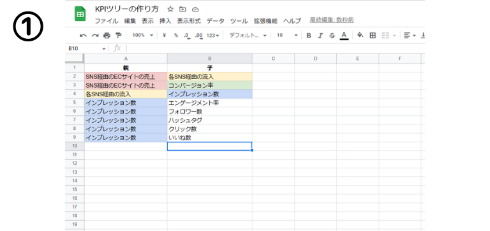The height and width of the screenshot is (231, 490).
Task: Open the borders tool
Action: [373, 36]
